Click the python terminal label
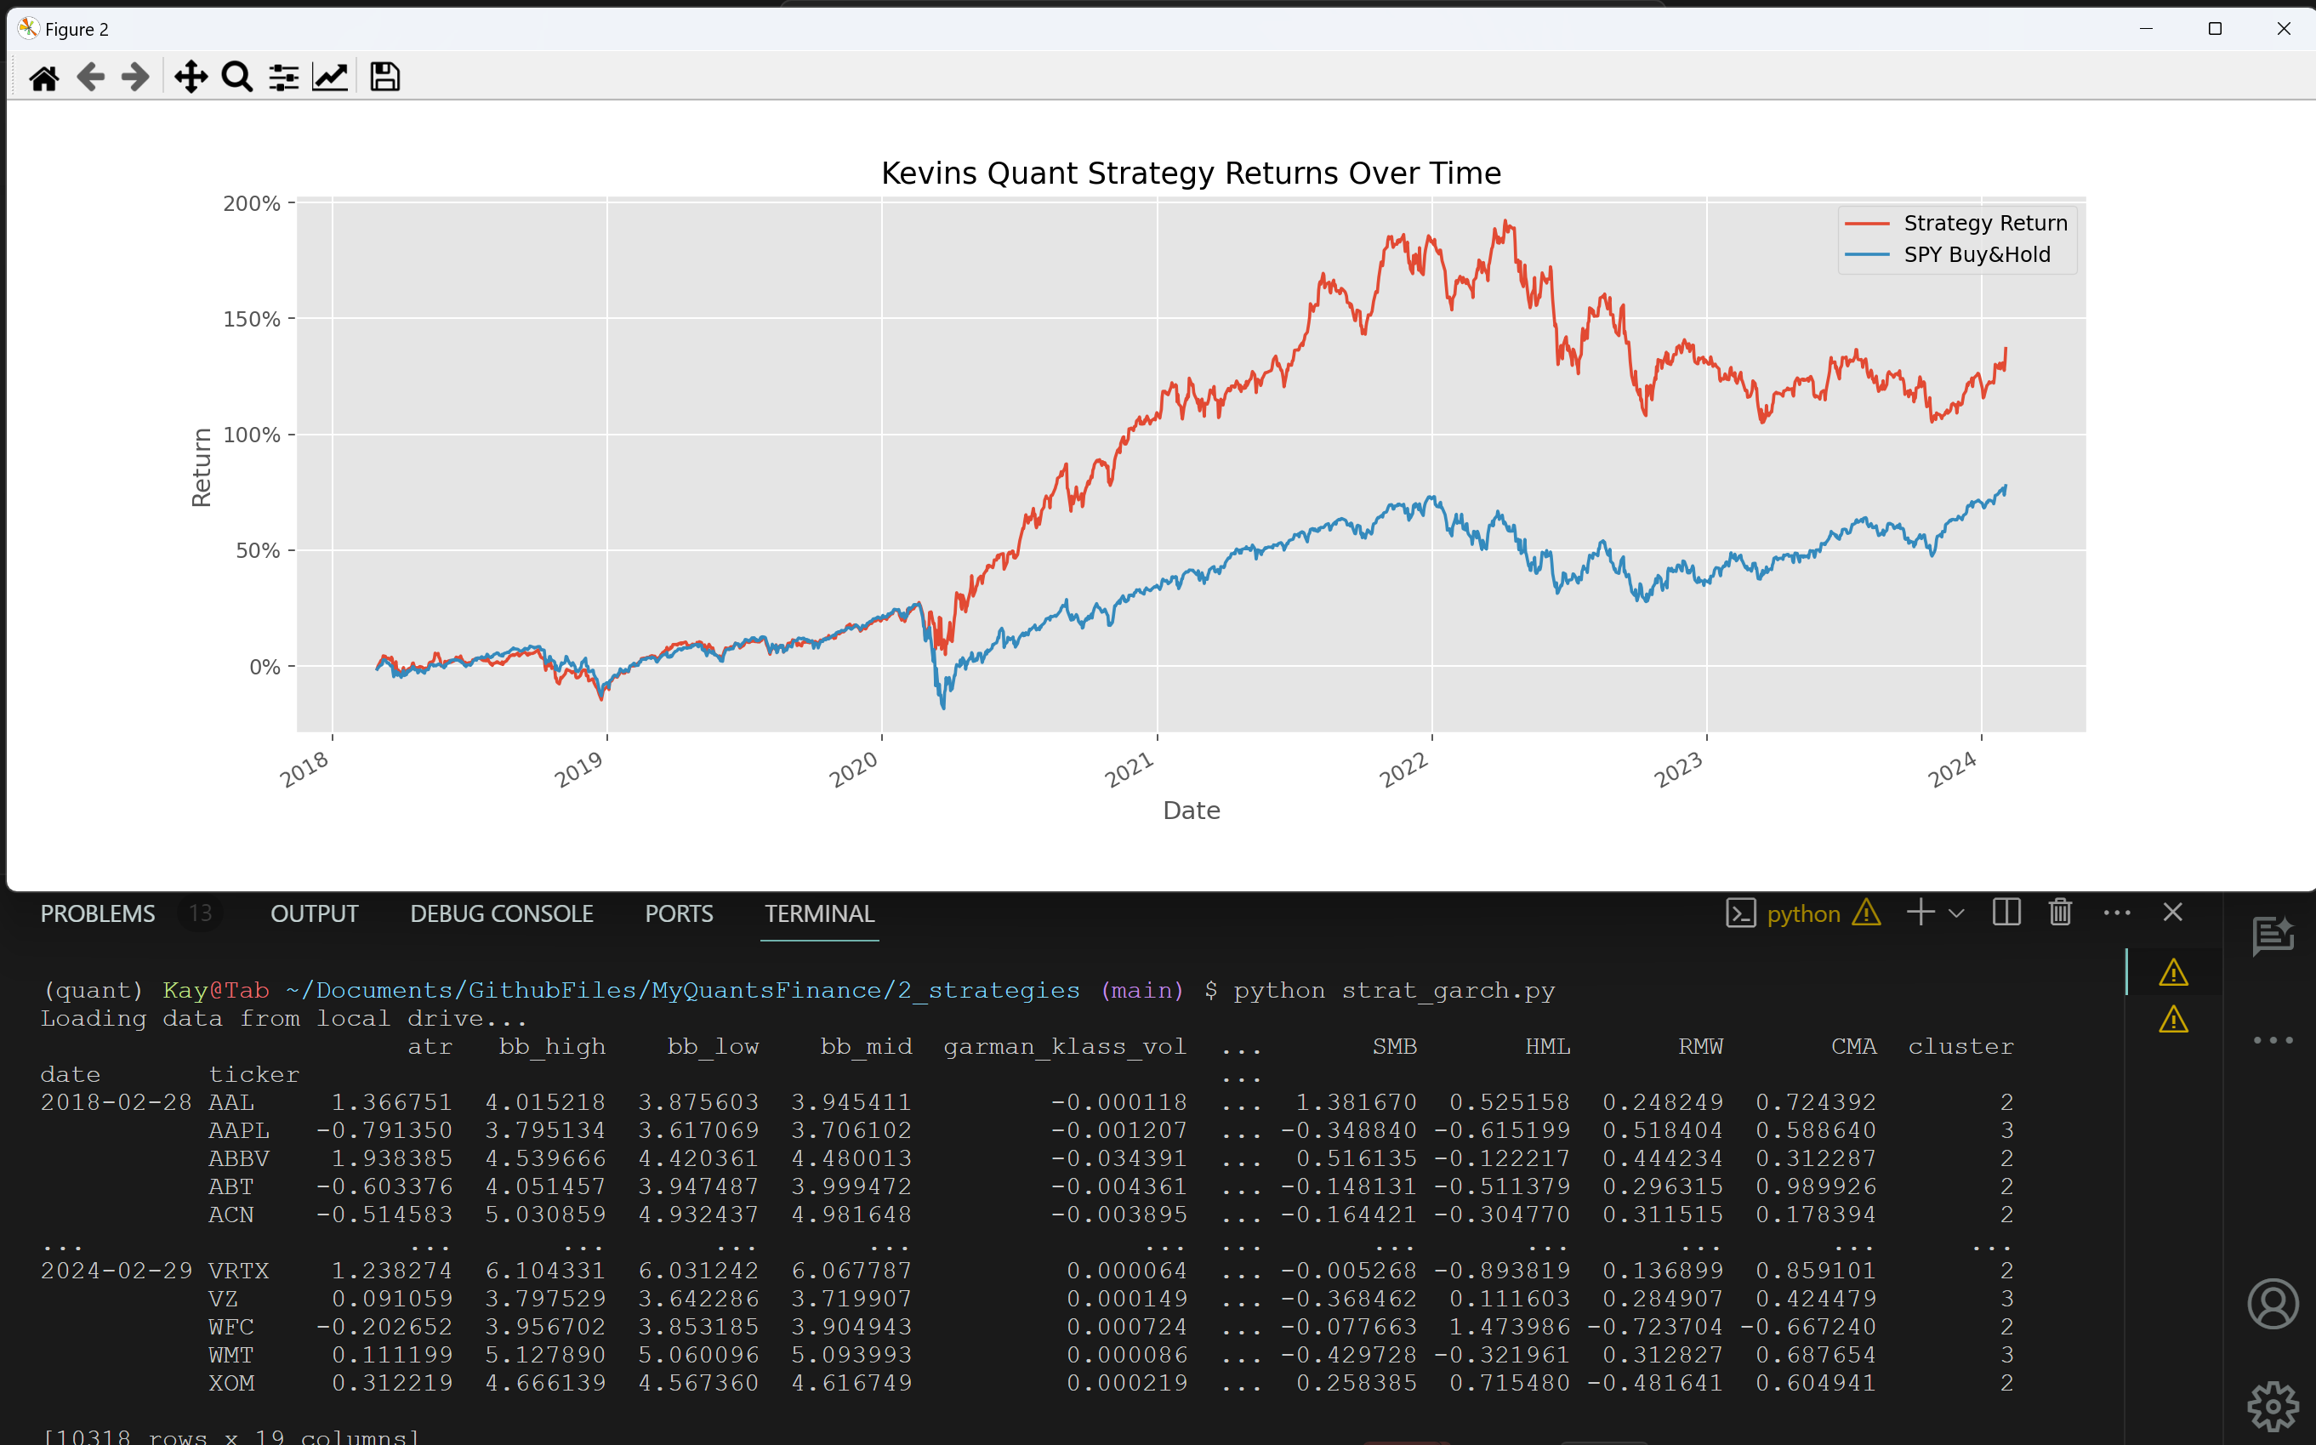Screen dimensions: 2316x1445 (1803, 913)
